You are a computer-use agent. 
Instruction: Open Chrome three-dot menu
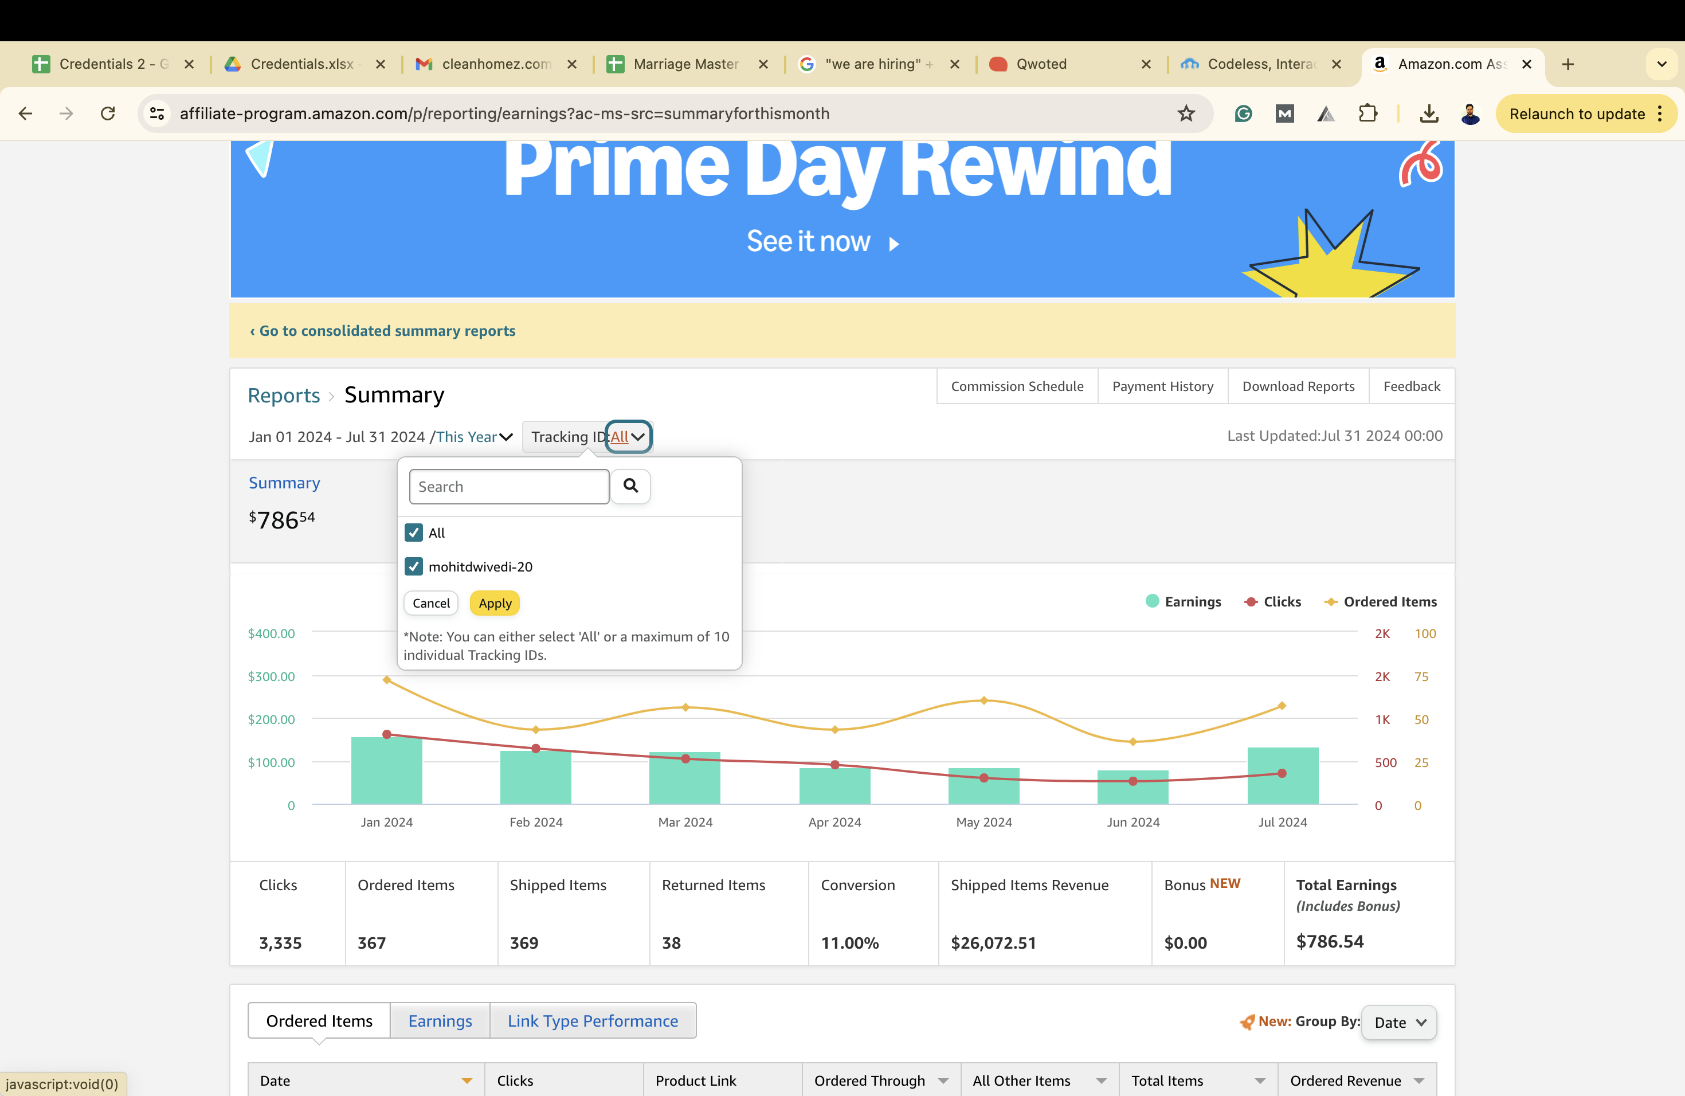pyautogui.click(x=1660, y=113)
